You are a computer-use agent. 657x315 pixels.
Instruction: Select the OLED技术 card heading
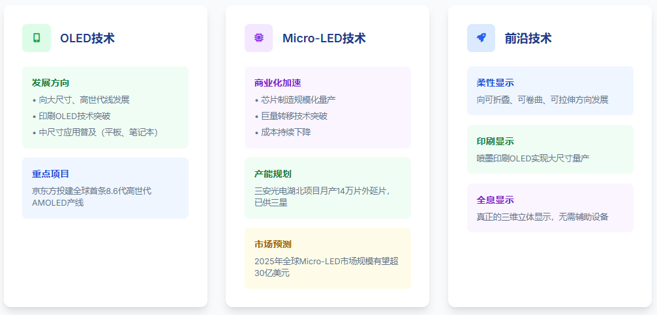tap(87, 38)
